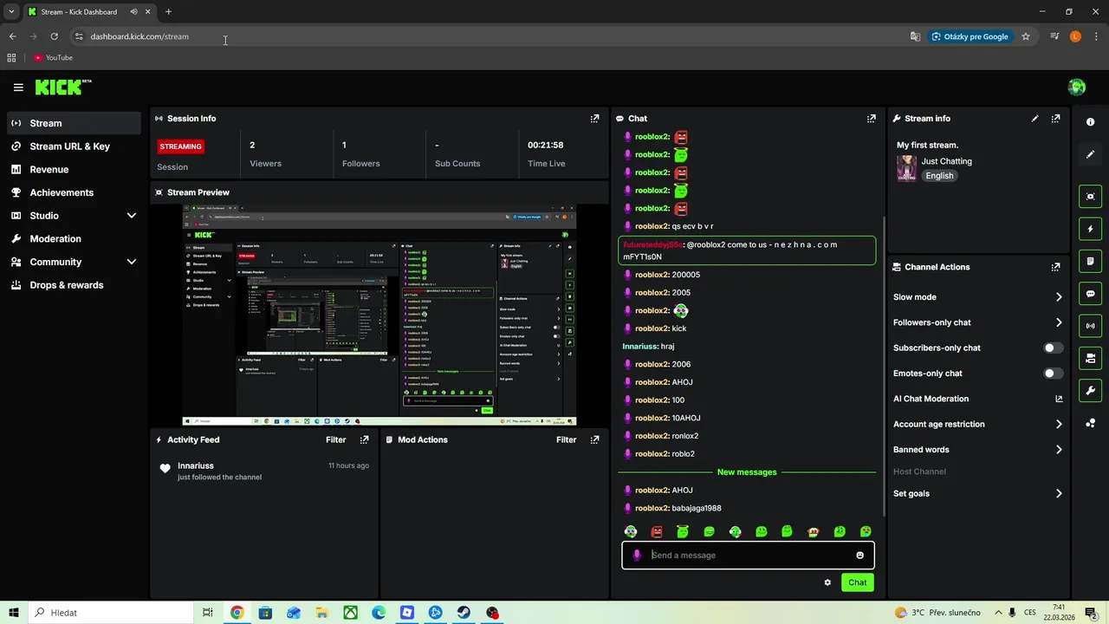Click the KICK logo in the header
Screen dimensions: 1109x624
pos(62,87)
